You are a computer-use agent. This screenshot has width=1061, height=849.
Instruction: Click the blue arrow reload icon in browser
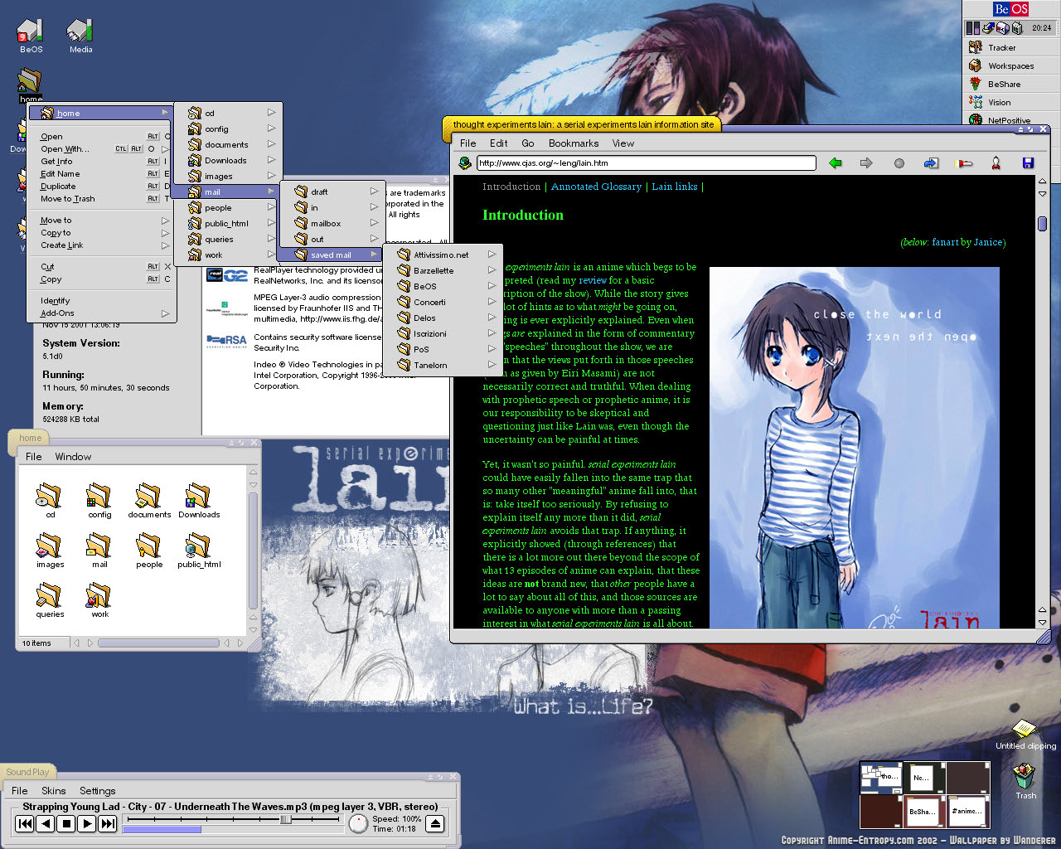coord(931,163)
